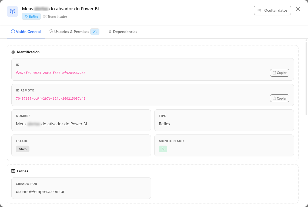Click the TIPO value Reflex
The width and height of the screenshot is (308, 207).
pos(165,124)
